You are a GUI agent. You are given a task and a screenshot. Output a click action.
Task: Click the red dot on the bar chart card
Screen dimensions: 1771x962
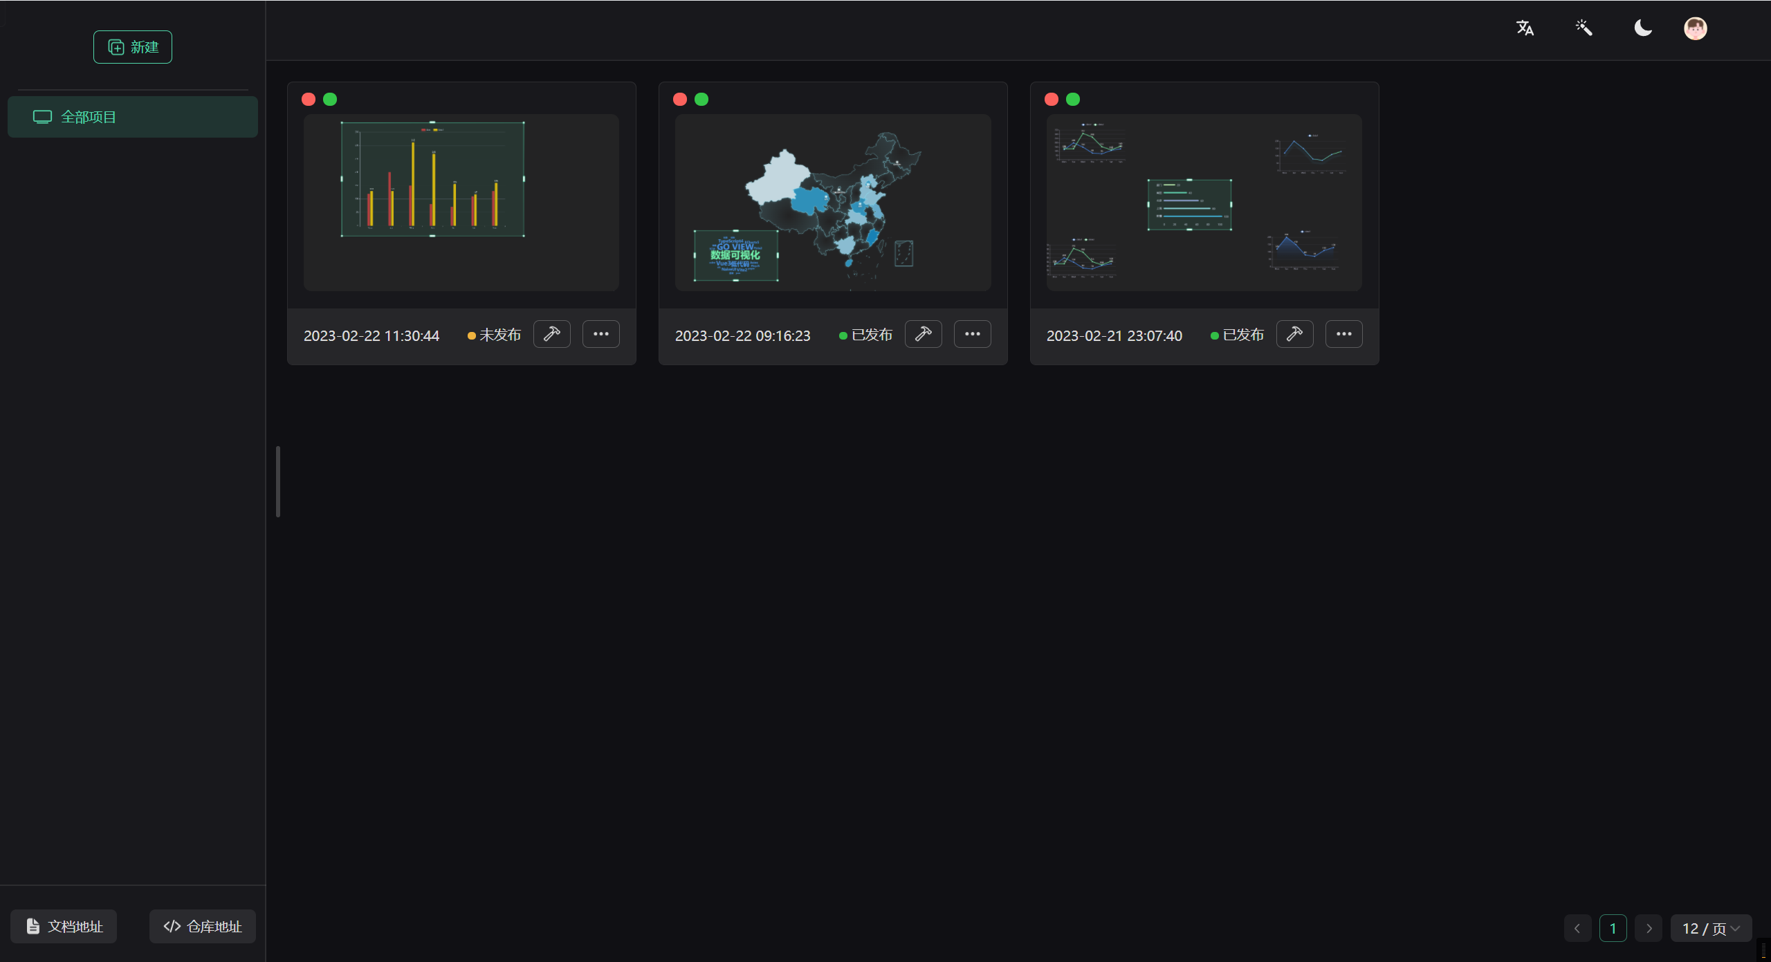click(x=309, y=100)
